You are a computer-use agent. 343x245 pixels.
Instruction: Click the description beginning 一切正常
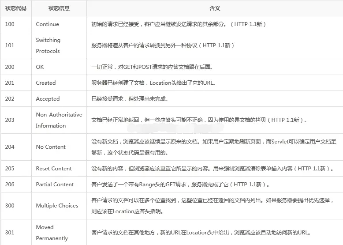(152, 67)
